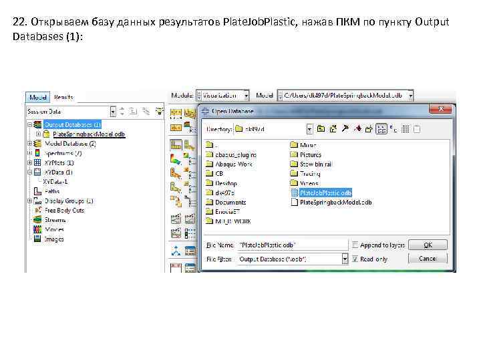Image resolution: width=481 pixels, height=361 pixels.
Task: Expand the PlateSpringbackModel.odb tree node
Action: (38, 134)
